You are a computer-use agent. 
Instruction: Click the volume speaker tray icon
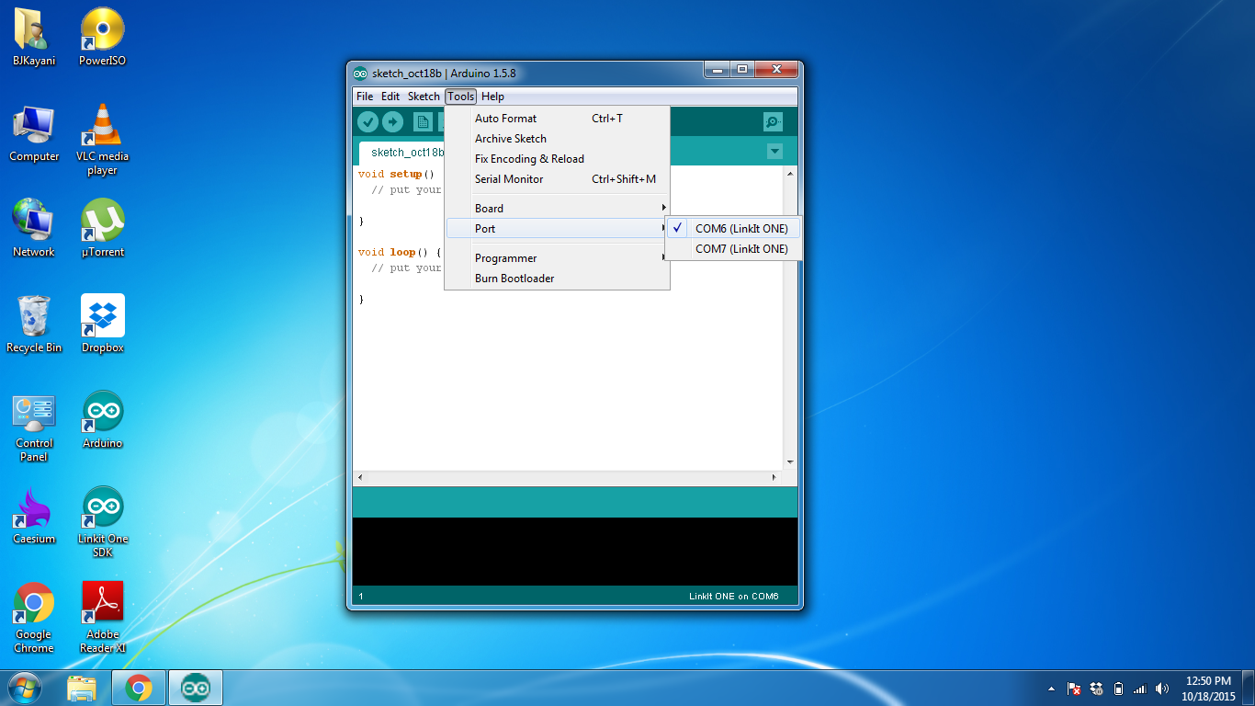[x=1162, y=689]
